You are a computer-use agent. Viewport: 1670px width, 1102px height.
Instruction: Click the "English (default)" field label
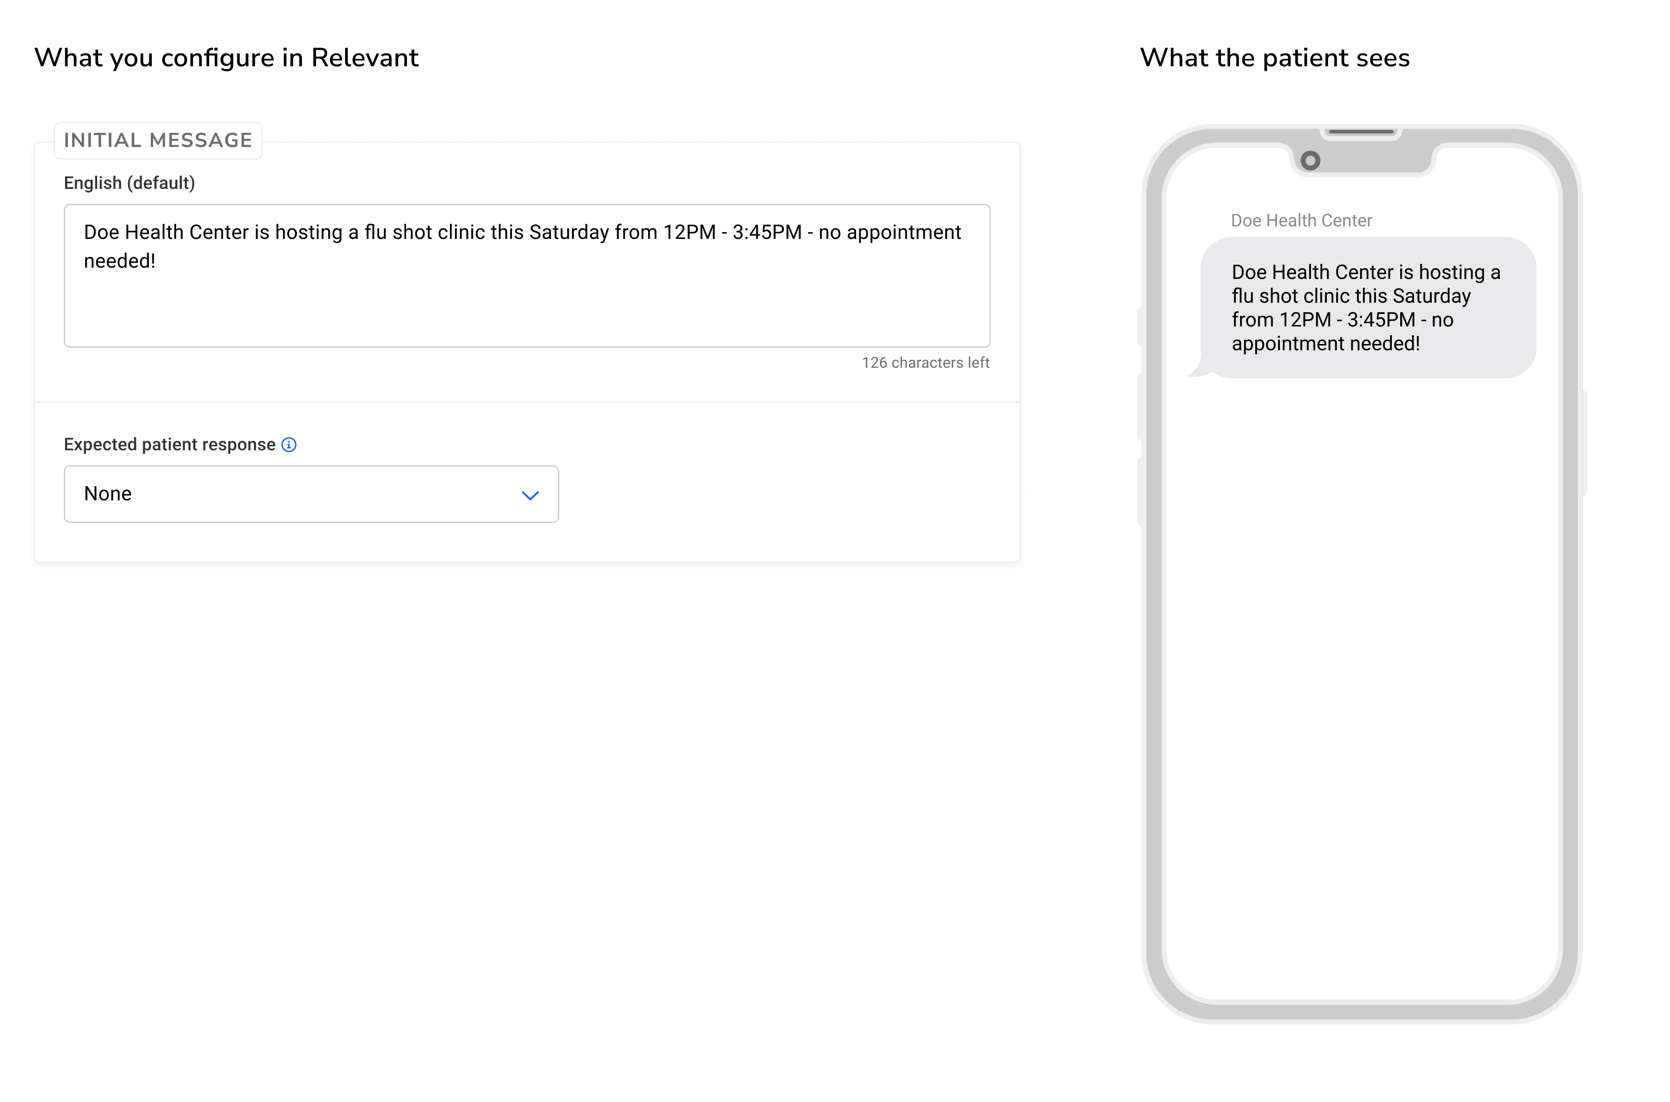coord(129,183)
